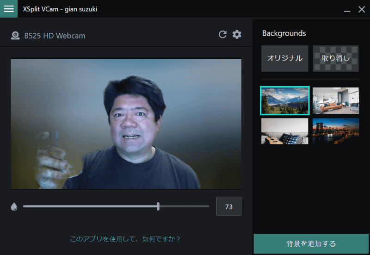
Task: Click 背景を追加する button
Action: 311,243
